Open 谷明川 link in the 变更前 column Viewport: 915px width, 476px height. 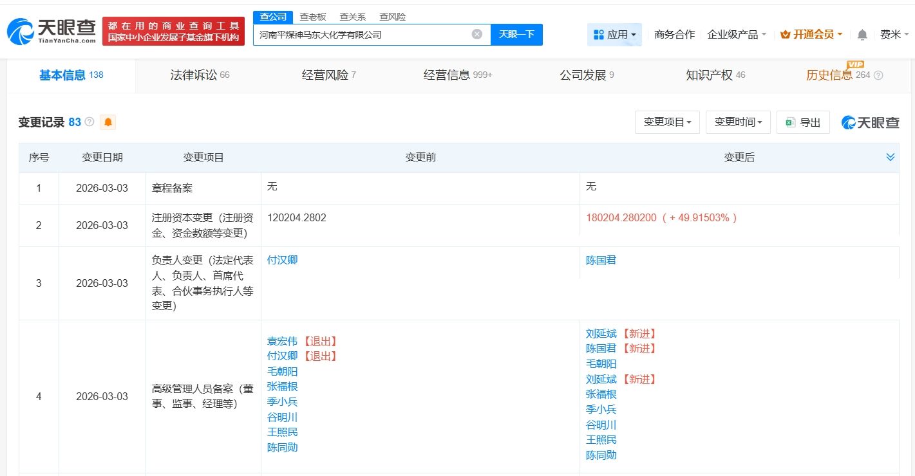(282, 417)
